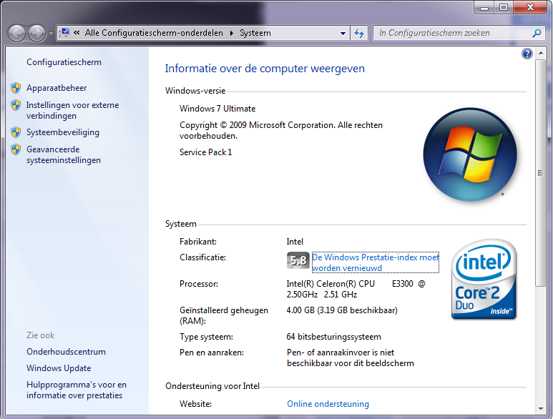Open the blue Help question mark icon
Screen dimensions: 553x419
pyautogui.click(x=527, y=54)
